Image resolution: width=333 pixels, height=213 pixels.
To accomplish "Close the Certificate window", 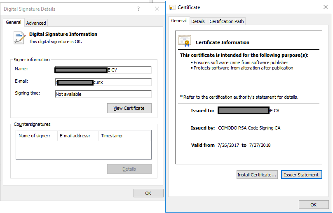I will [326, 7].
